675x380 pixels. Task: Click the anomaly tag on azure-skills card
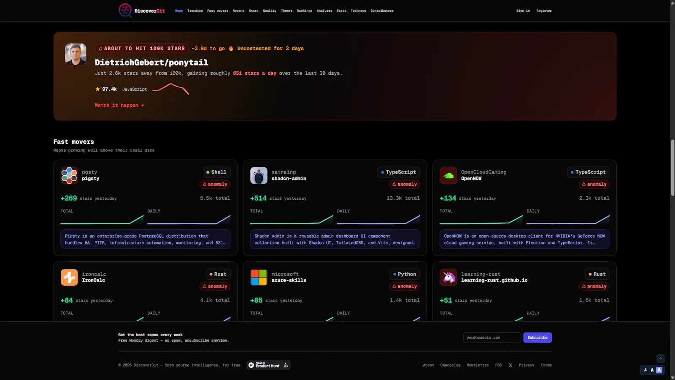click(404, 286)
